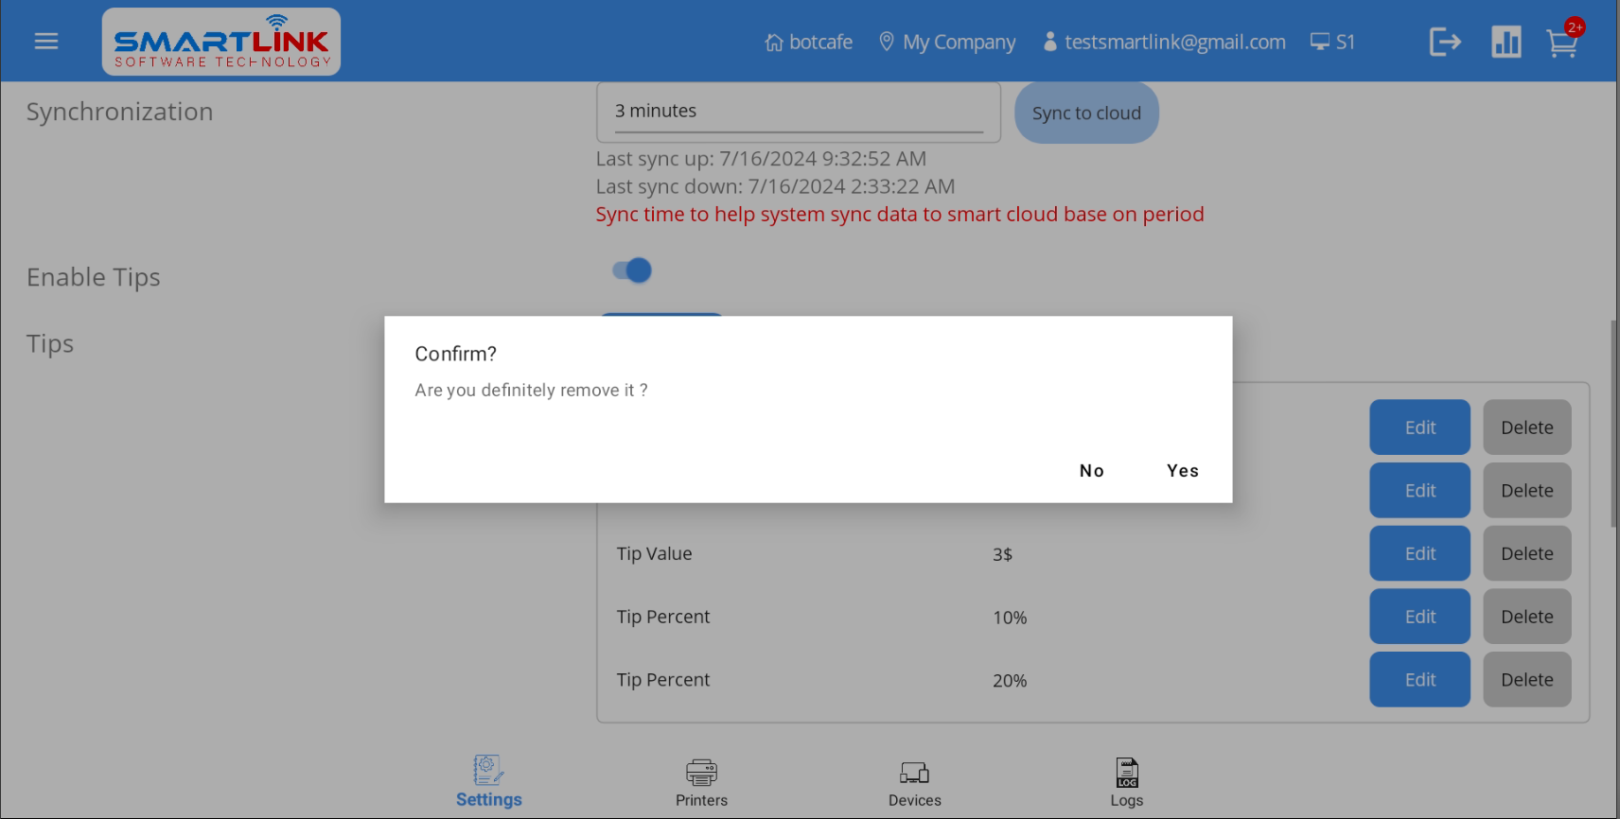Delete the 20% Tip Percent row
This screenshot has width=1620, height=819.
1526,679
